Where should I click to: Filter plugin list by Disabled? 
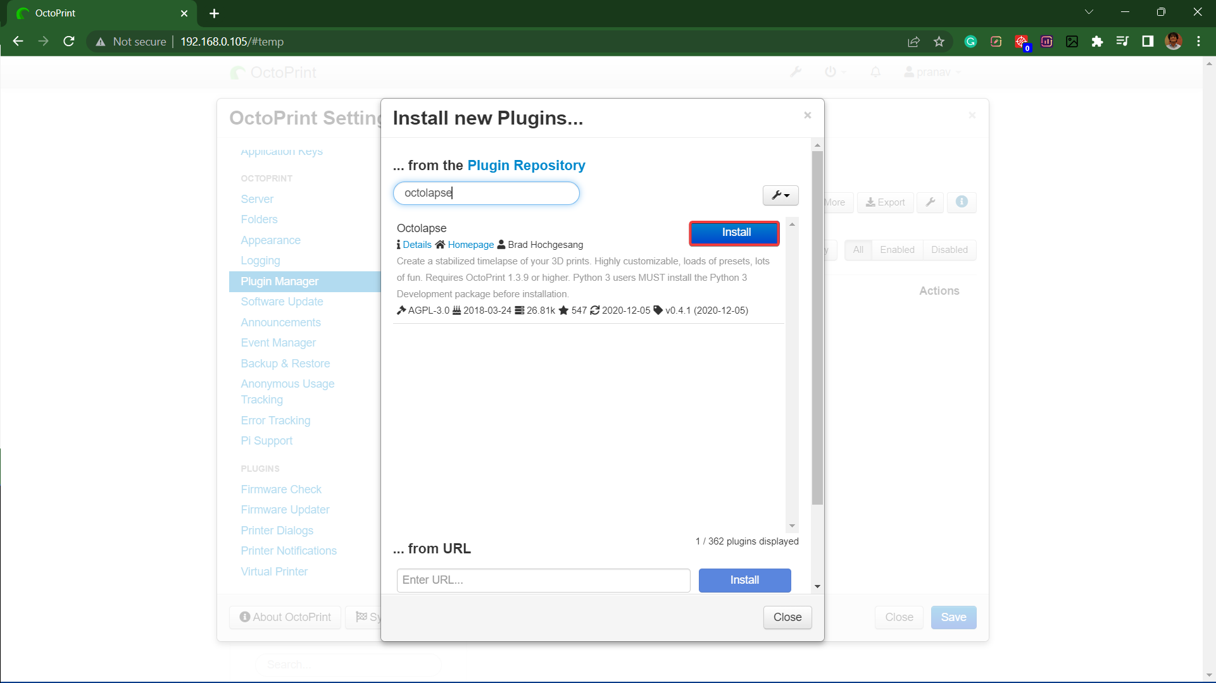click(x=949, y=250)
